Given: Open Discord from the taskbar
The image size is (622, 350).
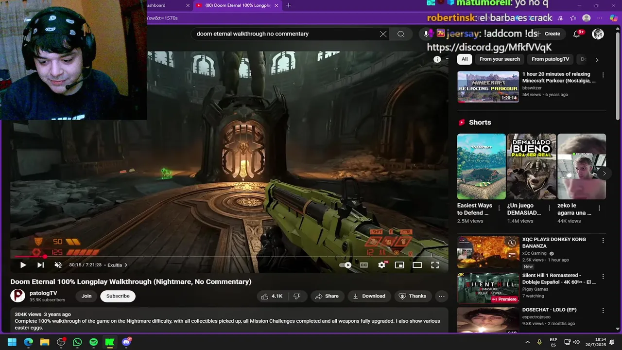Looking at the screenshot, I should tap(126, 342).
